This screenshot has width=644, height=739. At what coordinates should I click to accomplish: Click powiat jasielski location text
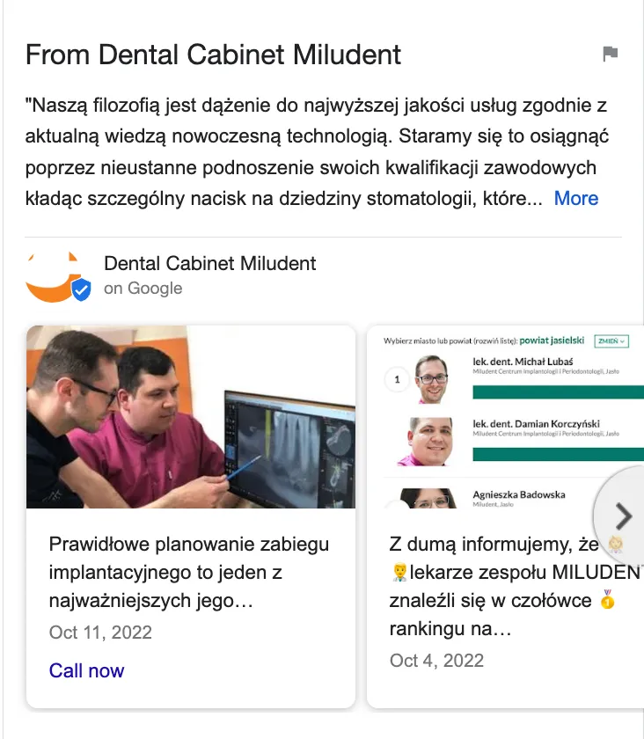tap(552, 340)
